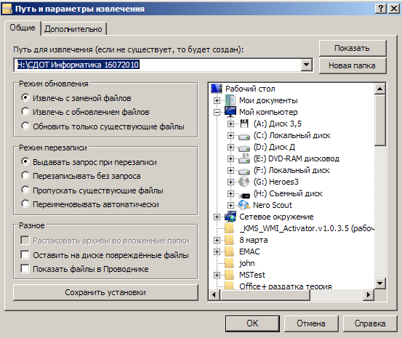The width and height of the screenshot is (402, 338).
Task: Collapse the Мой компьютер tree node
Action: click(217, 112)
